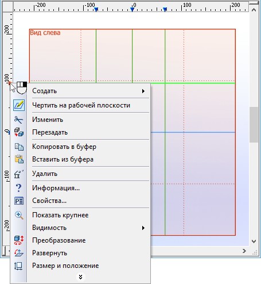
Task: Click the blue ruler marker at zero
Action: (132, 9)
